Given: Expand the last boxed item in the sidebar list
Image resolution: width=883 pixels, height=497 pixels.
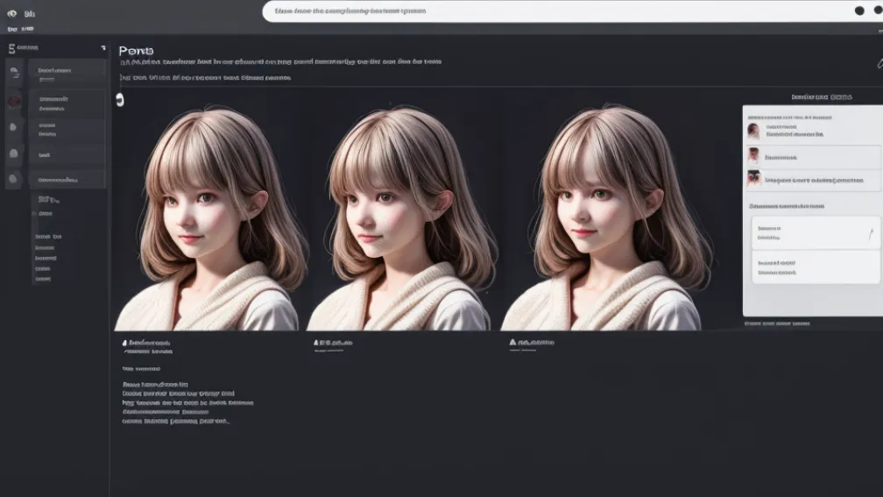Looking at the screenshot, I should (67, 180).
